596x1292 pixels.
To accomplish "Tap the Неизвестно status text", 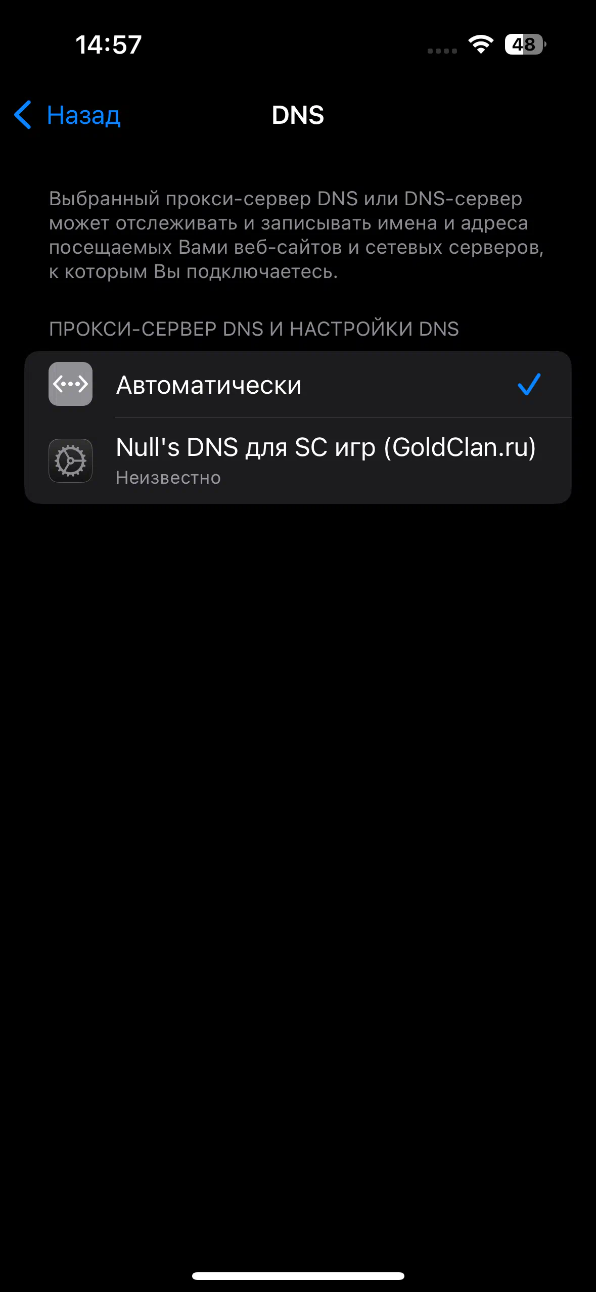I will click(x=168, y=478).
